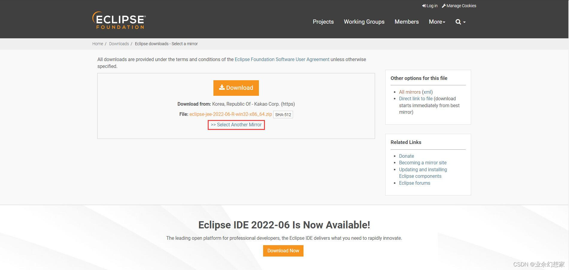Open the search icon dropdown
The width and height of the screenshot is (569, 270).
pyautogui.click(x=460, y=22)
